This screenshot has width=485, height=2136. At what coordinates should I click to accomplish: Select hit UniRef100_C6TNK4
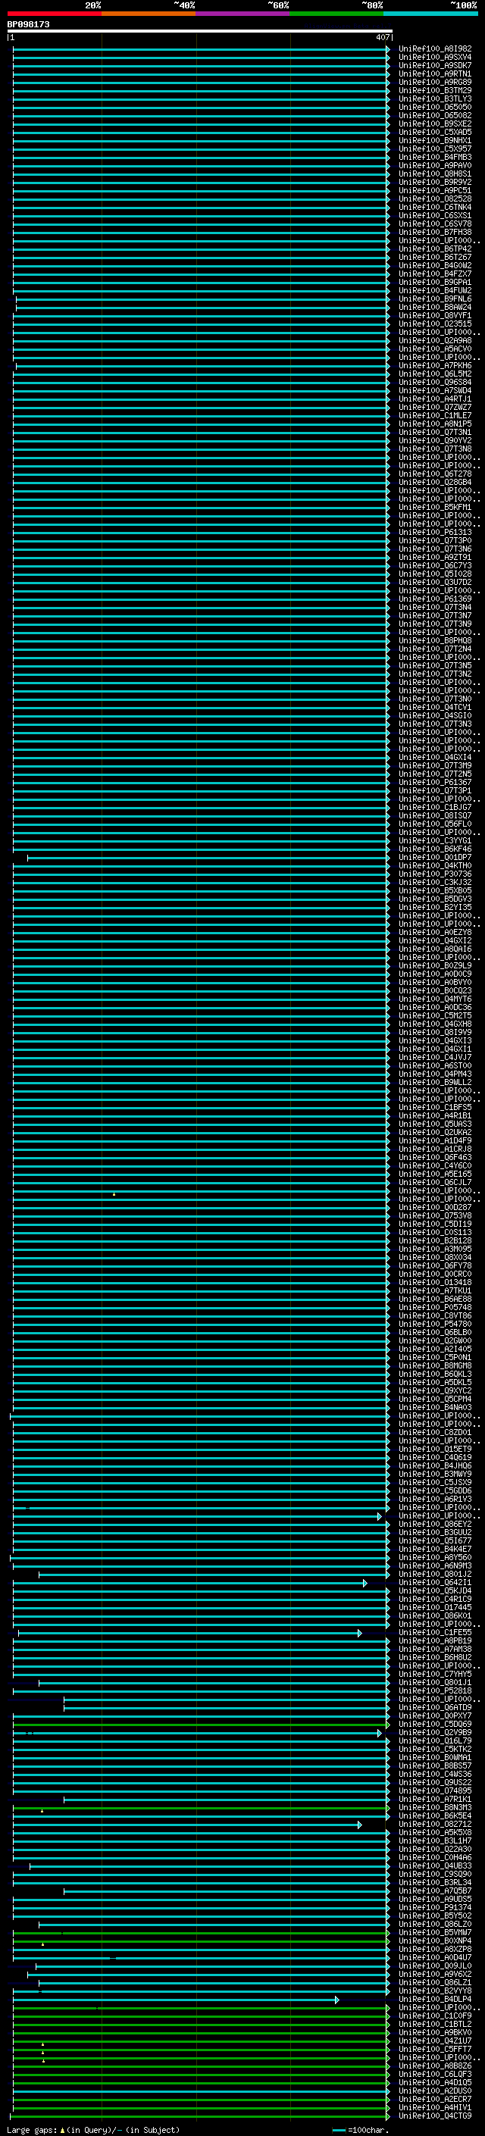click(x=434, y=208)
